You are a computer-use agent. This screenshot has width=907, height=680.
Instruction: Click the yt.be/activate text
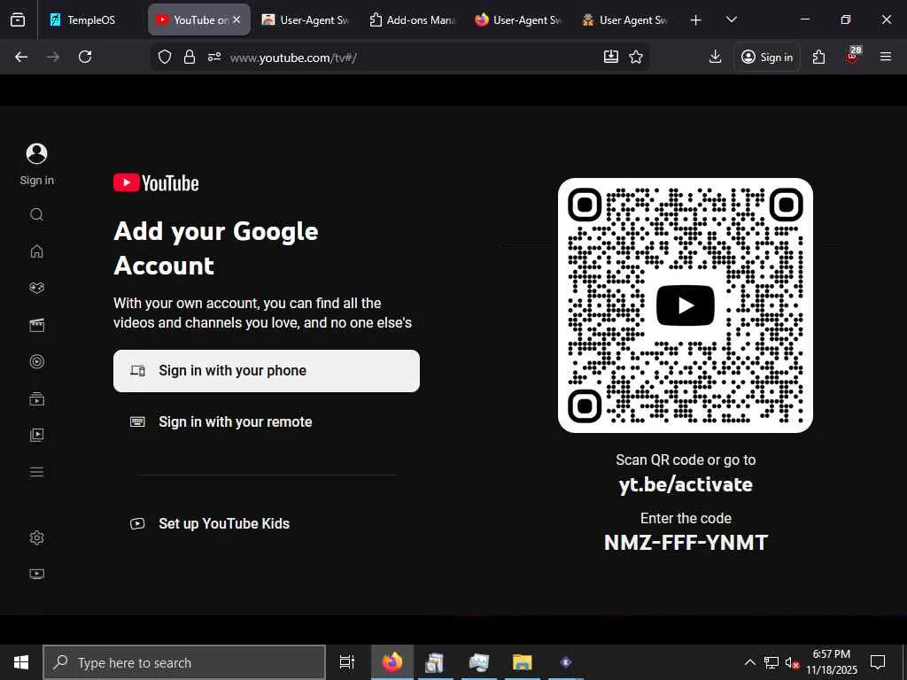[686, 484]
